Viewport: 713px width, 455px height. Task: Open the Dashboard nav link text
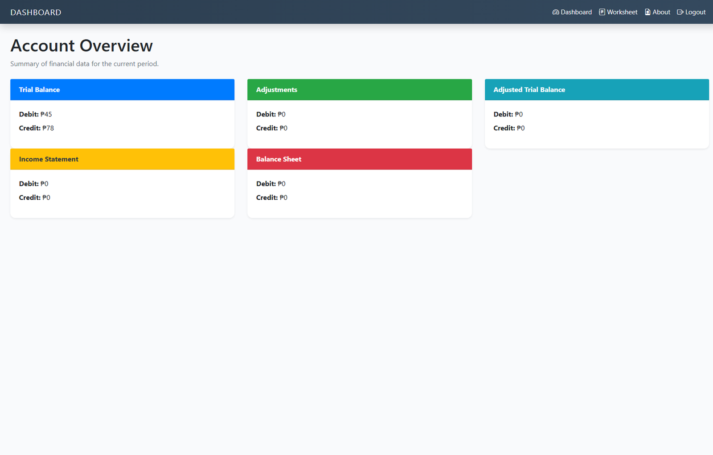coord(576,12)
